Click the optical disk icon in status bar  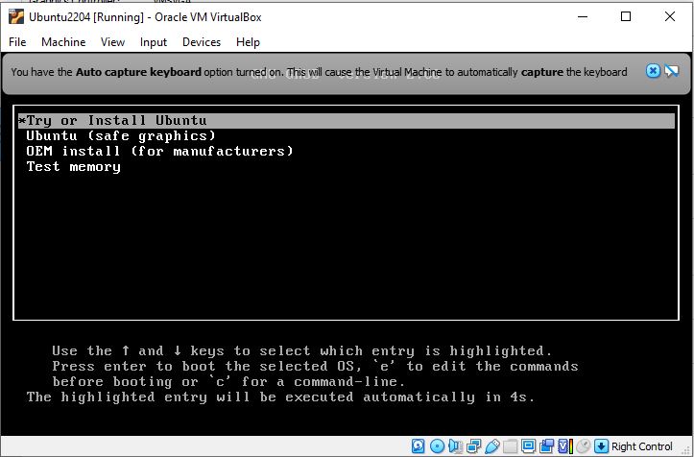pyautogui.click(x=438, y=445)
